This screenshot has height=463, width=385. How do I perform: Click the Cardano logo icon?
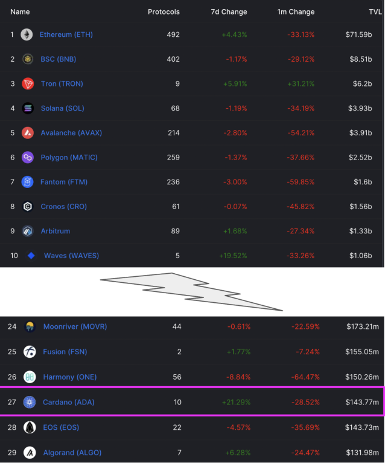(x=30, y=402)
